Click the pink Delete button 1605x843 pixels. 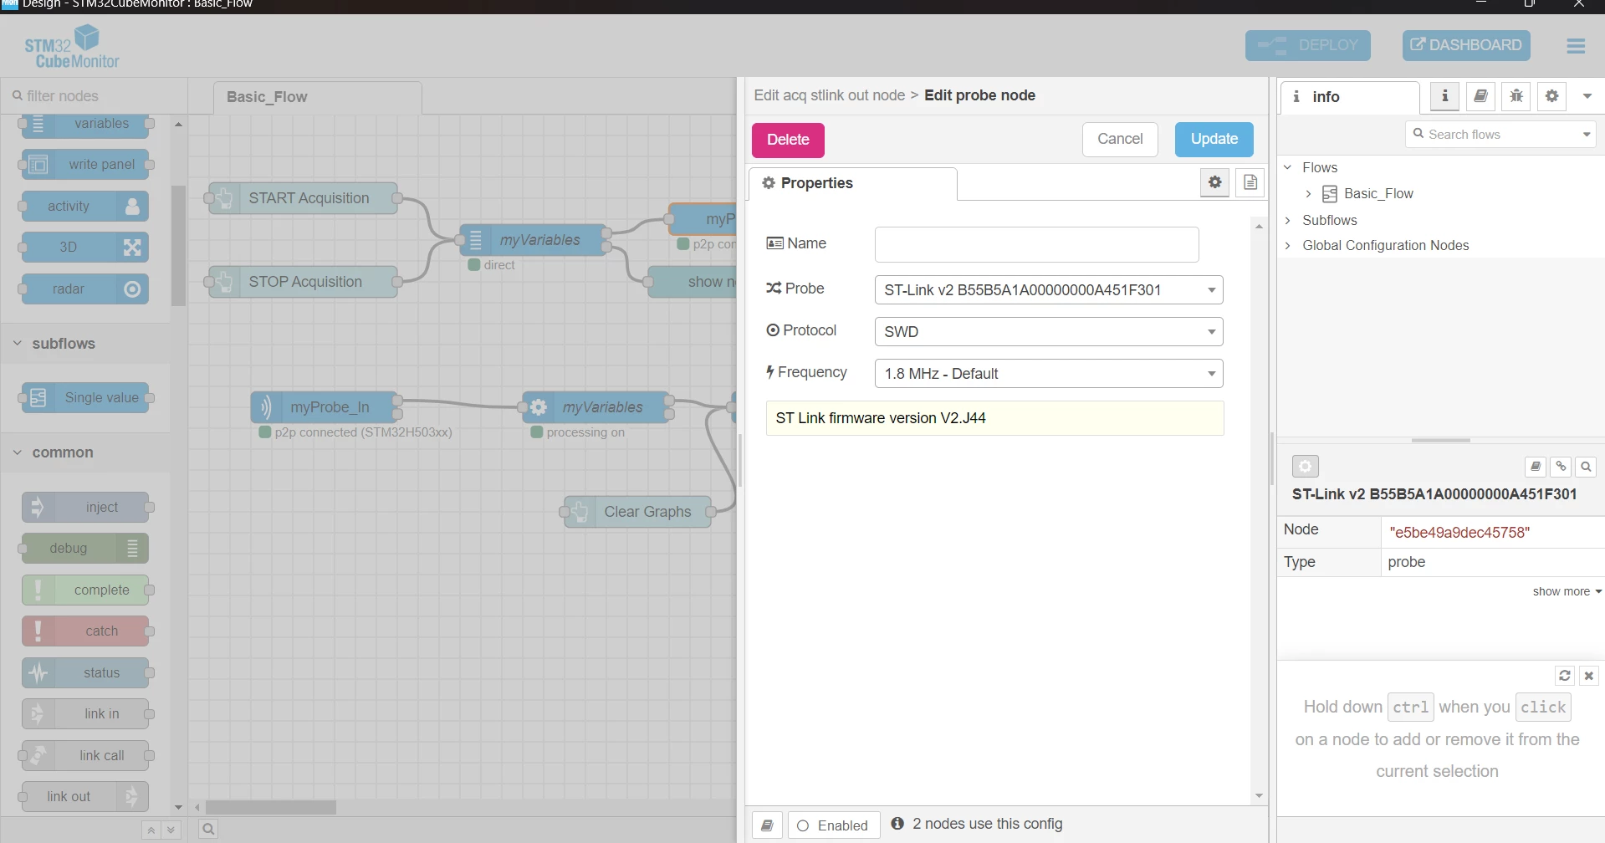pos(788,140)
